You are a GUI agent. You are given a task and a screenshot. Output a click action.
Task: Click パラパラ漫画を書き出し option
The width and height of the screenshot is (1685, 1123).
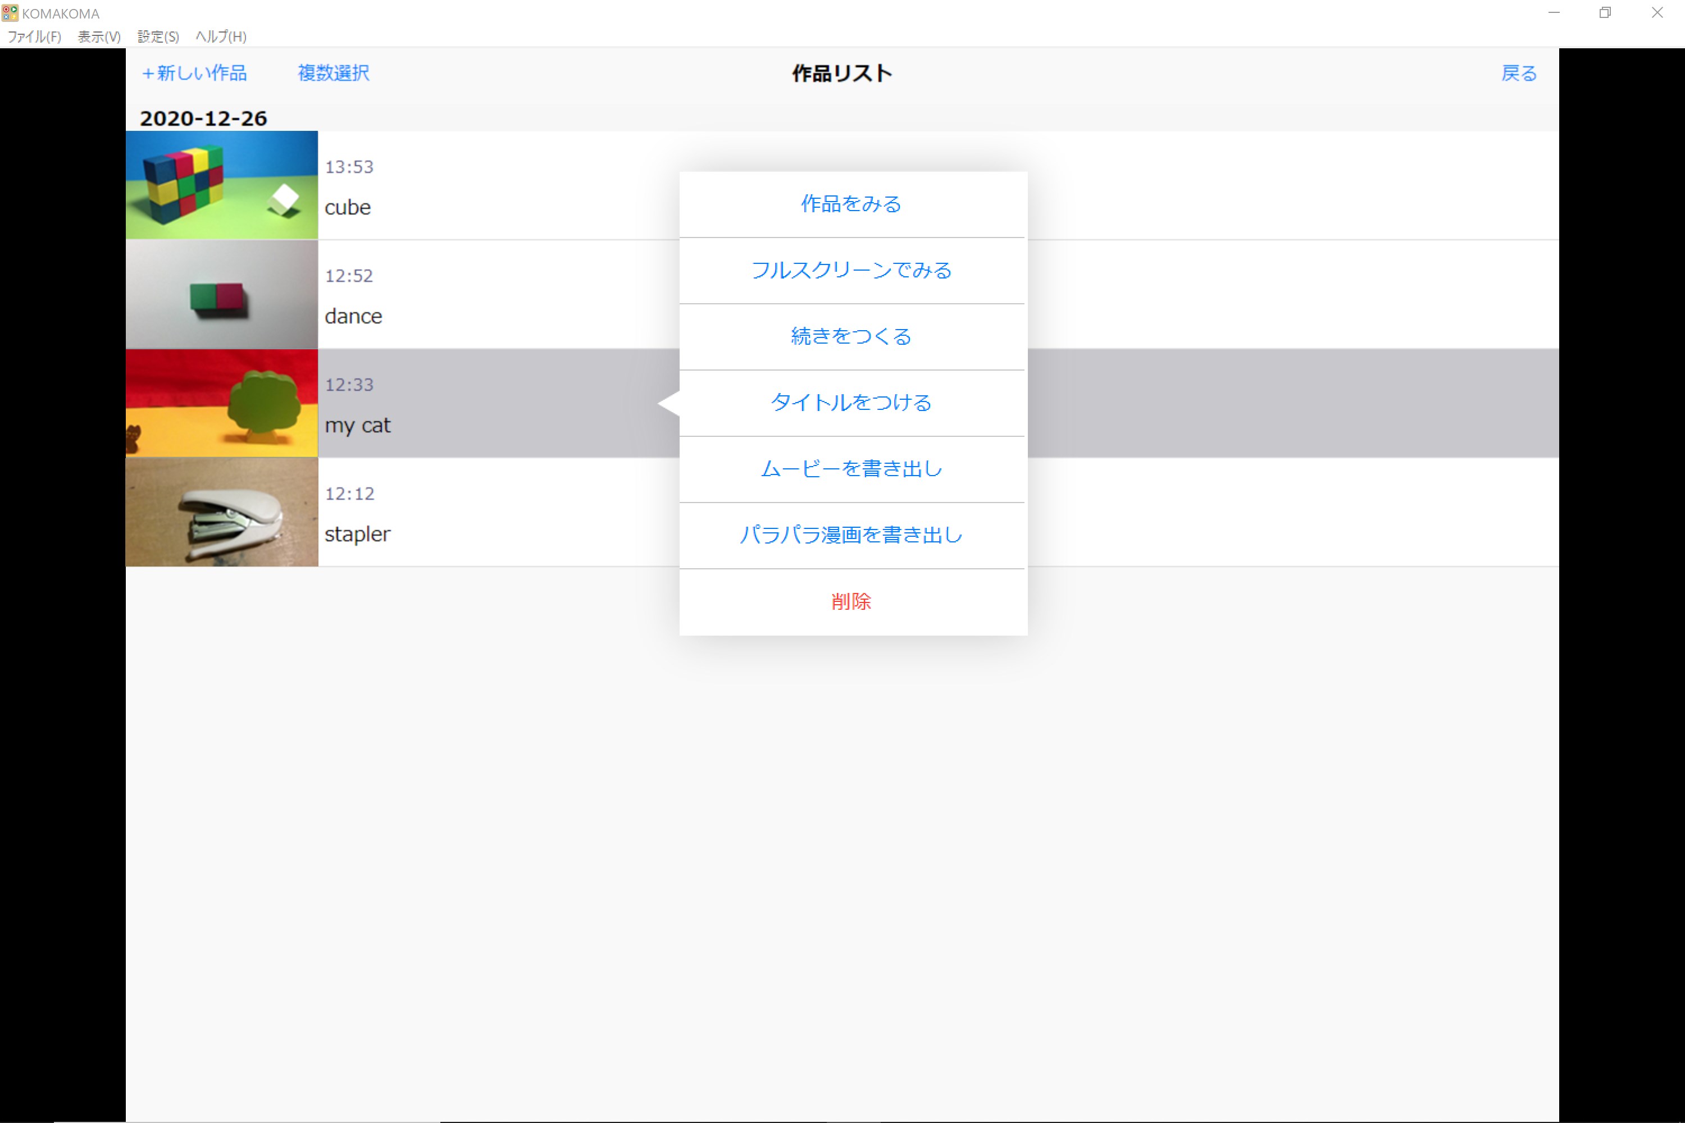click(852, 535)
